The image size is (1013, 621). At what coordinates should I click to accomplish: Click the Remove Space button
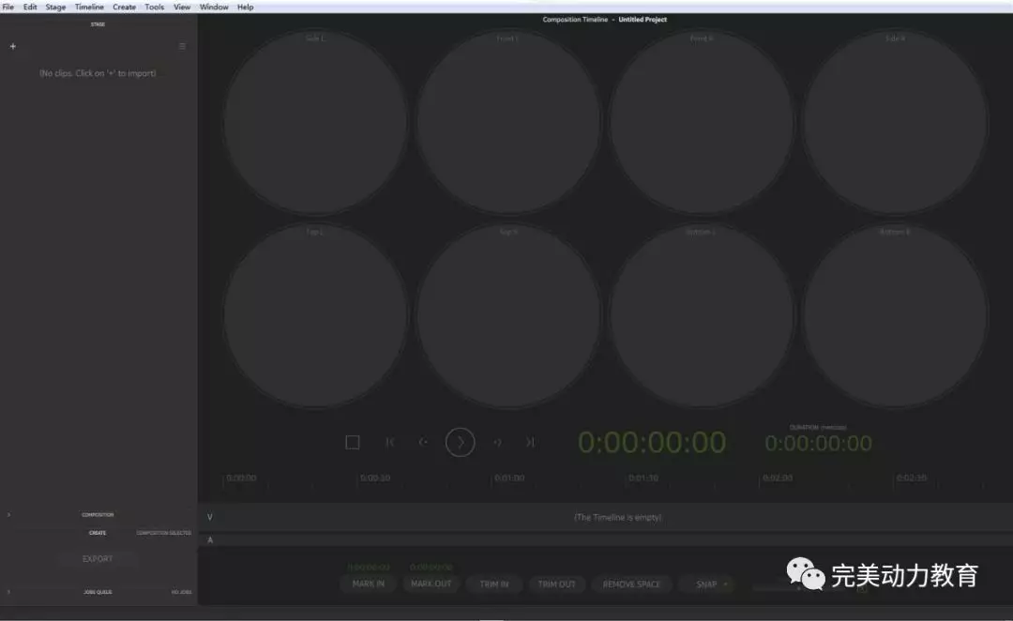tap(631, 584)
